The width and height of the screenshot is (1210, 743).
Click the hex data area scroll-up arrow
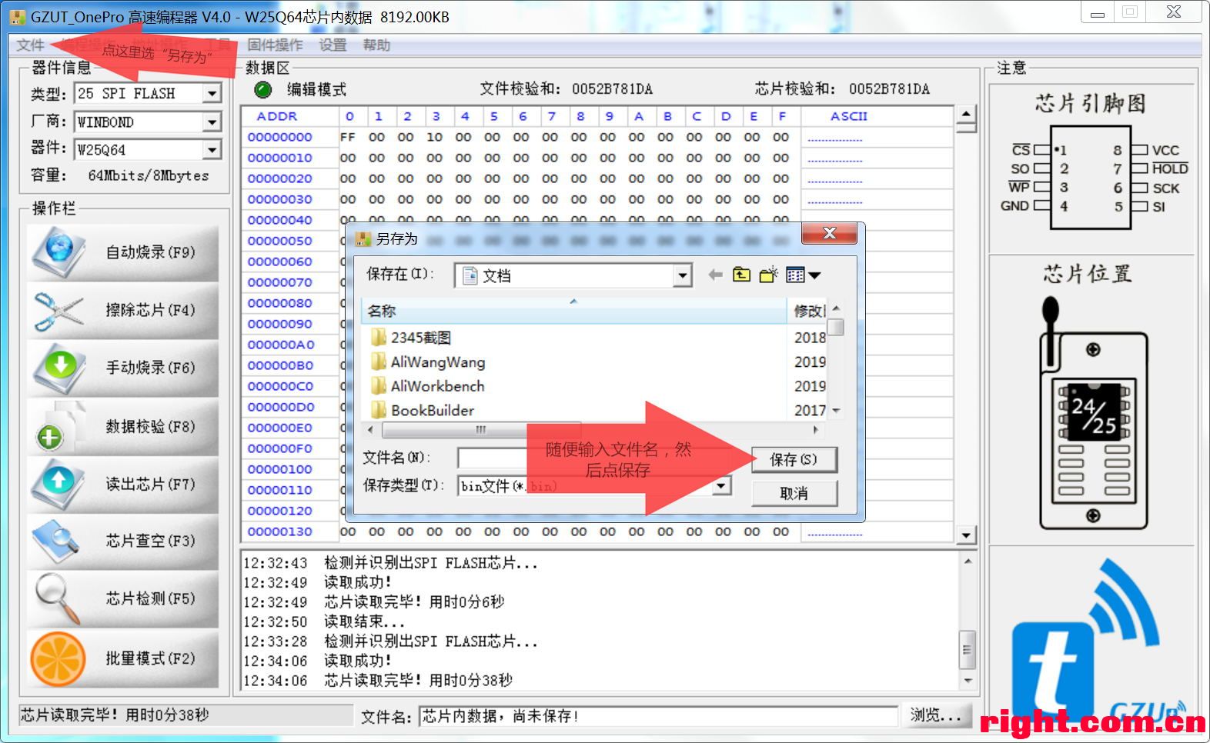pos(966,116)
